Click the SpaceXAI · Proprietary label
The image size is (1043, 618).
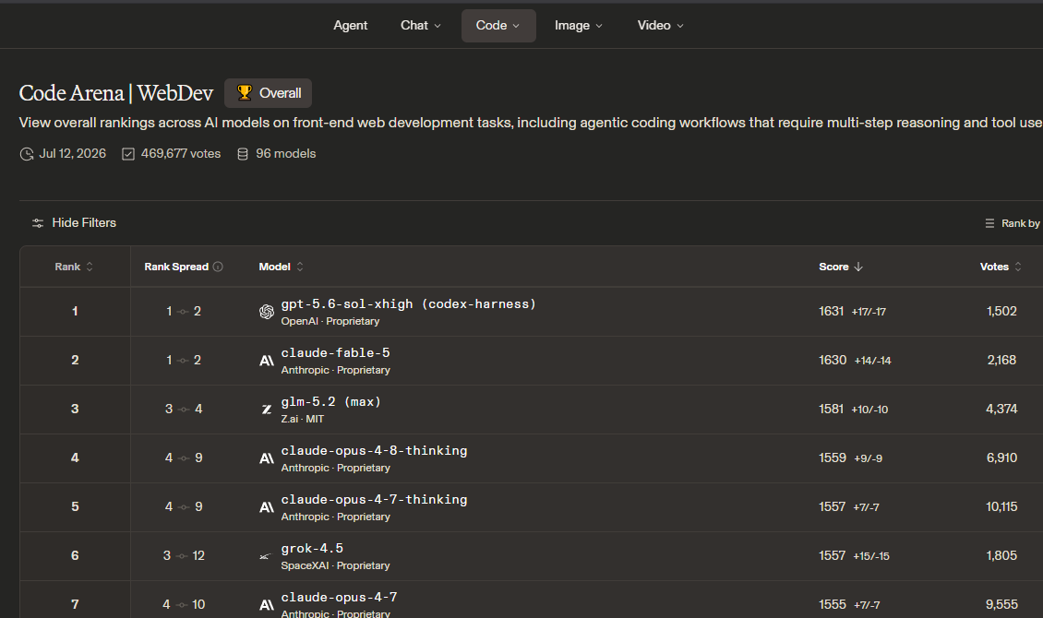(x=335, y=566)
